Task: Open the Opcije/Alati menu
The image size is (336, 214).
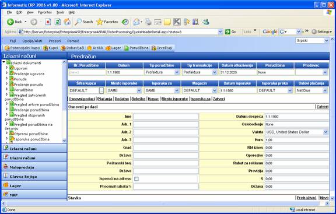Action: click(32, 41)
